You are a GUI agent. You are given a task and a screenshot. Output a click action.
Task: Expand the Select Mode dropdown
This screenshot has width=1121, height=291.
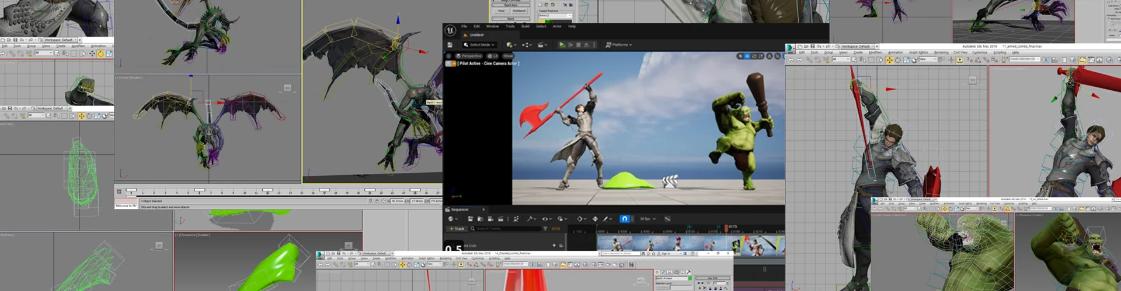480,45
